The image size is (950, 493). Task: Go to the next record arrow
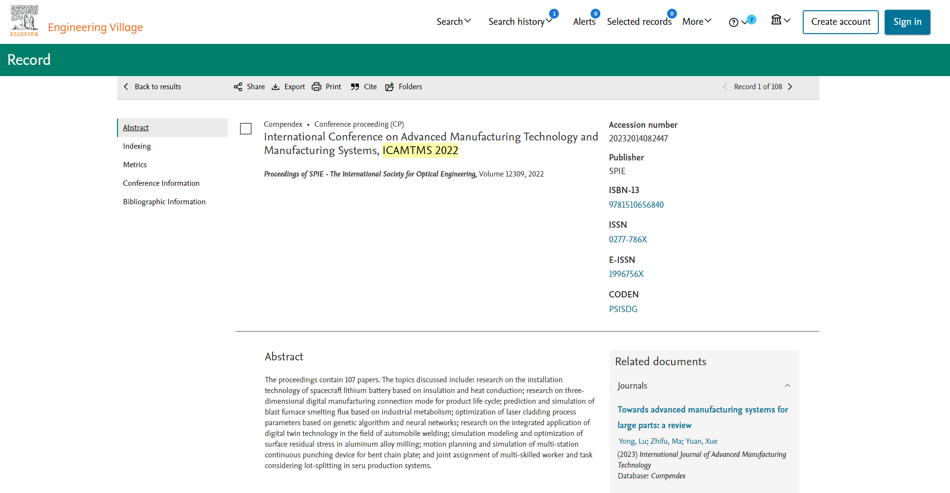click(x=790, y=86)
